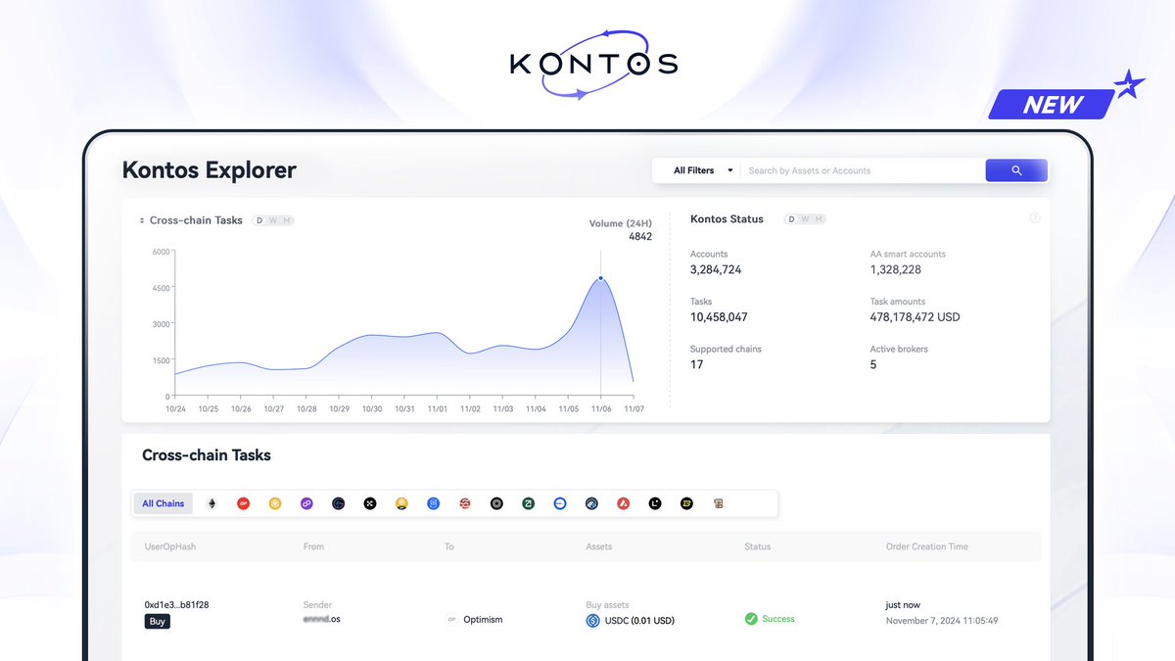Choose the green Z-logo chain icon
1175x661 pixels.
pyautogui.click(x=529, y=503)
